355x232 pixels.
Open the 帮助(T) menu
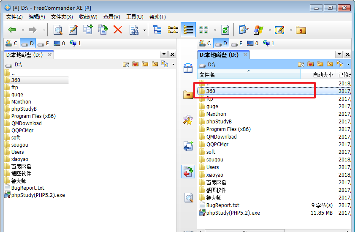tap(157, 17)
